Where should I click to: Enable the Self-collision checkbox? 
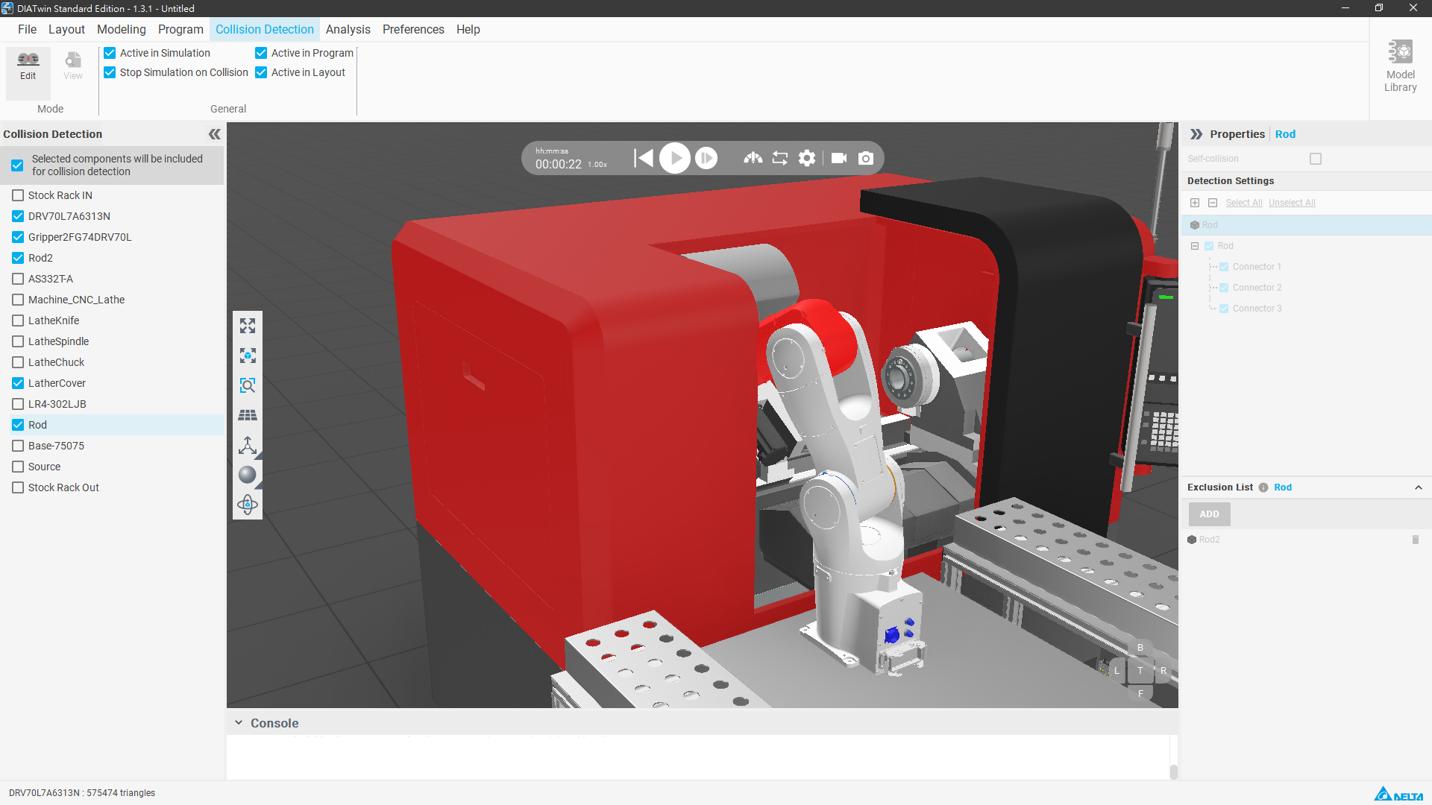(x=1316, y=159)
